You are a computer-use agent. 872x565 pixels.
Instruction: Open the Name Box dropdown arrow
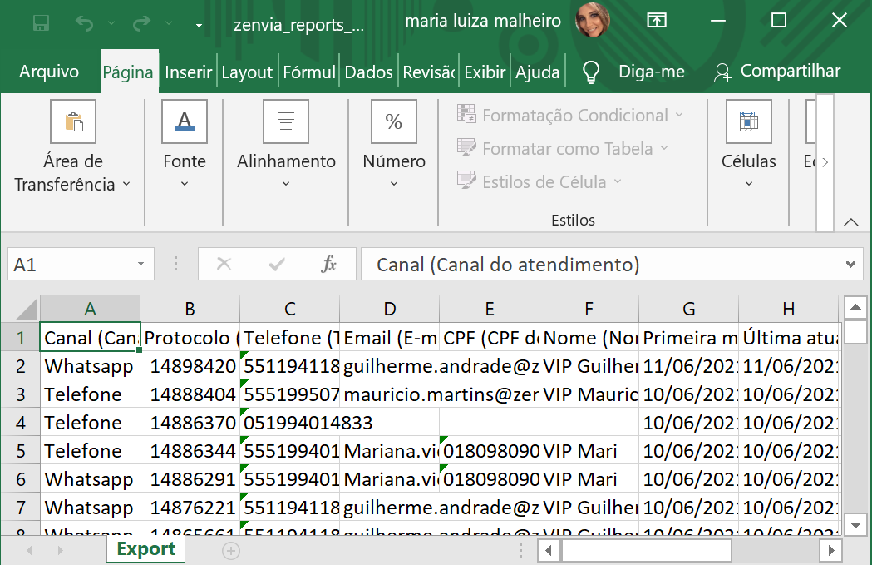(x=141, y=265)
